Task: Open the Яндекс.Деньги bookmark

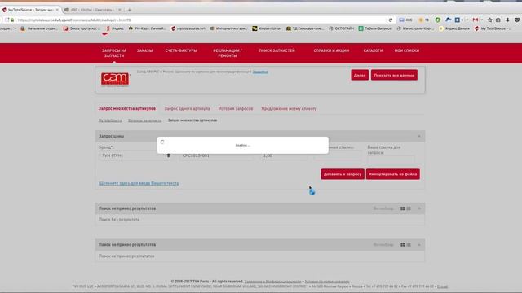Action: point(454,28)
